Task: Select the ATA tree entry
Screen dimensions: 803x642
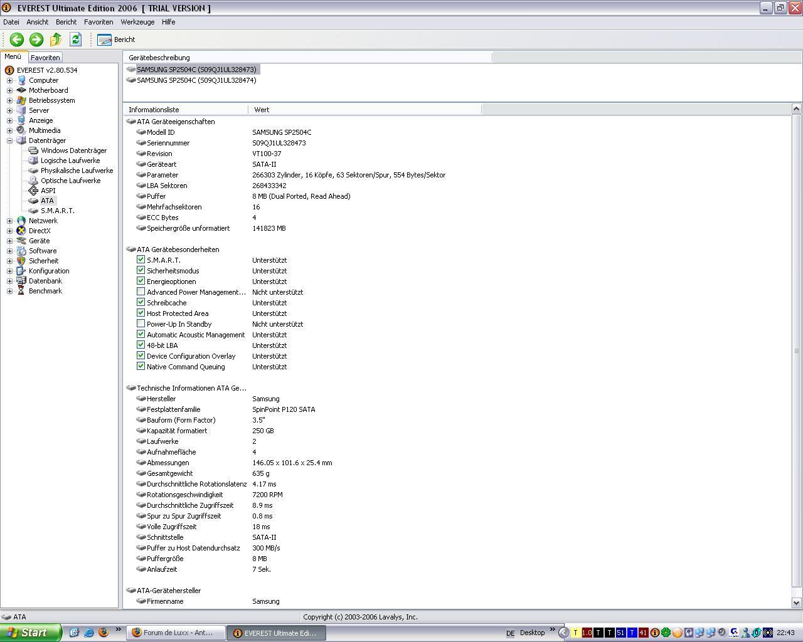Action: coord(47,201)
